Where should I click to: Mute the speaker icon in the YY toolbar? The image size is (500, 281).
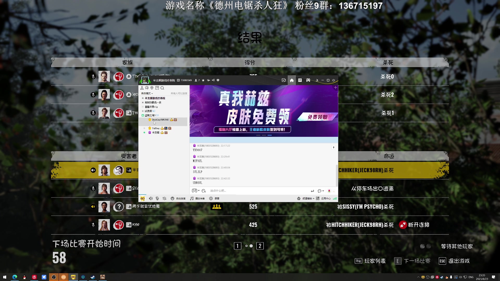(151, 198)
